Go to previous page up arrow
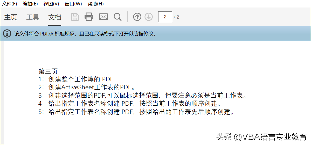 tap(137, 17)
